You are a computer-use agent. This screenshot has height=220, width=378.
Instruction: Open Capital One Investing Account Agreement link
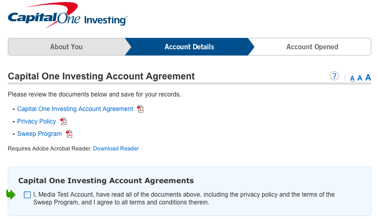coord(75,109)
